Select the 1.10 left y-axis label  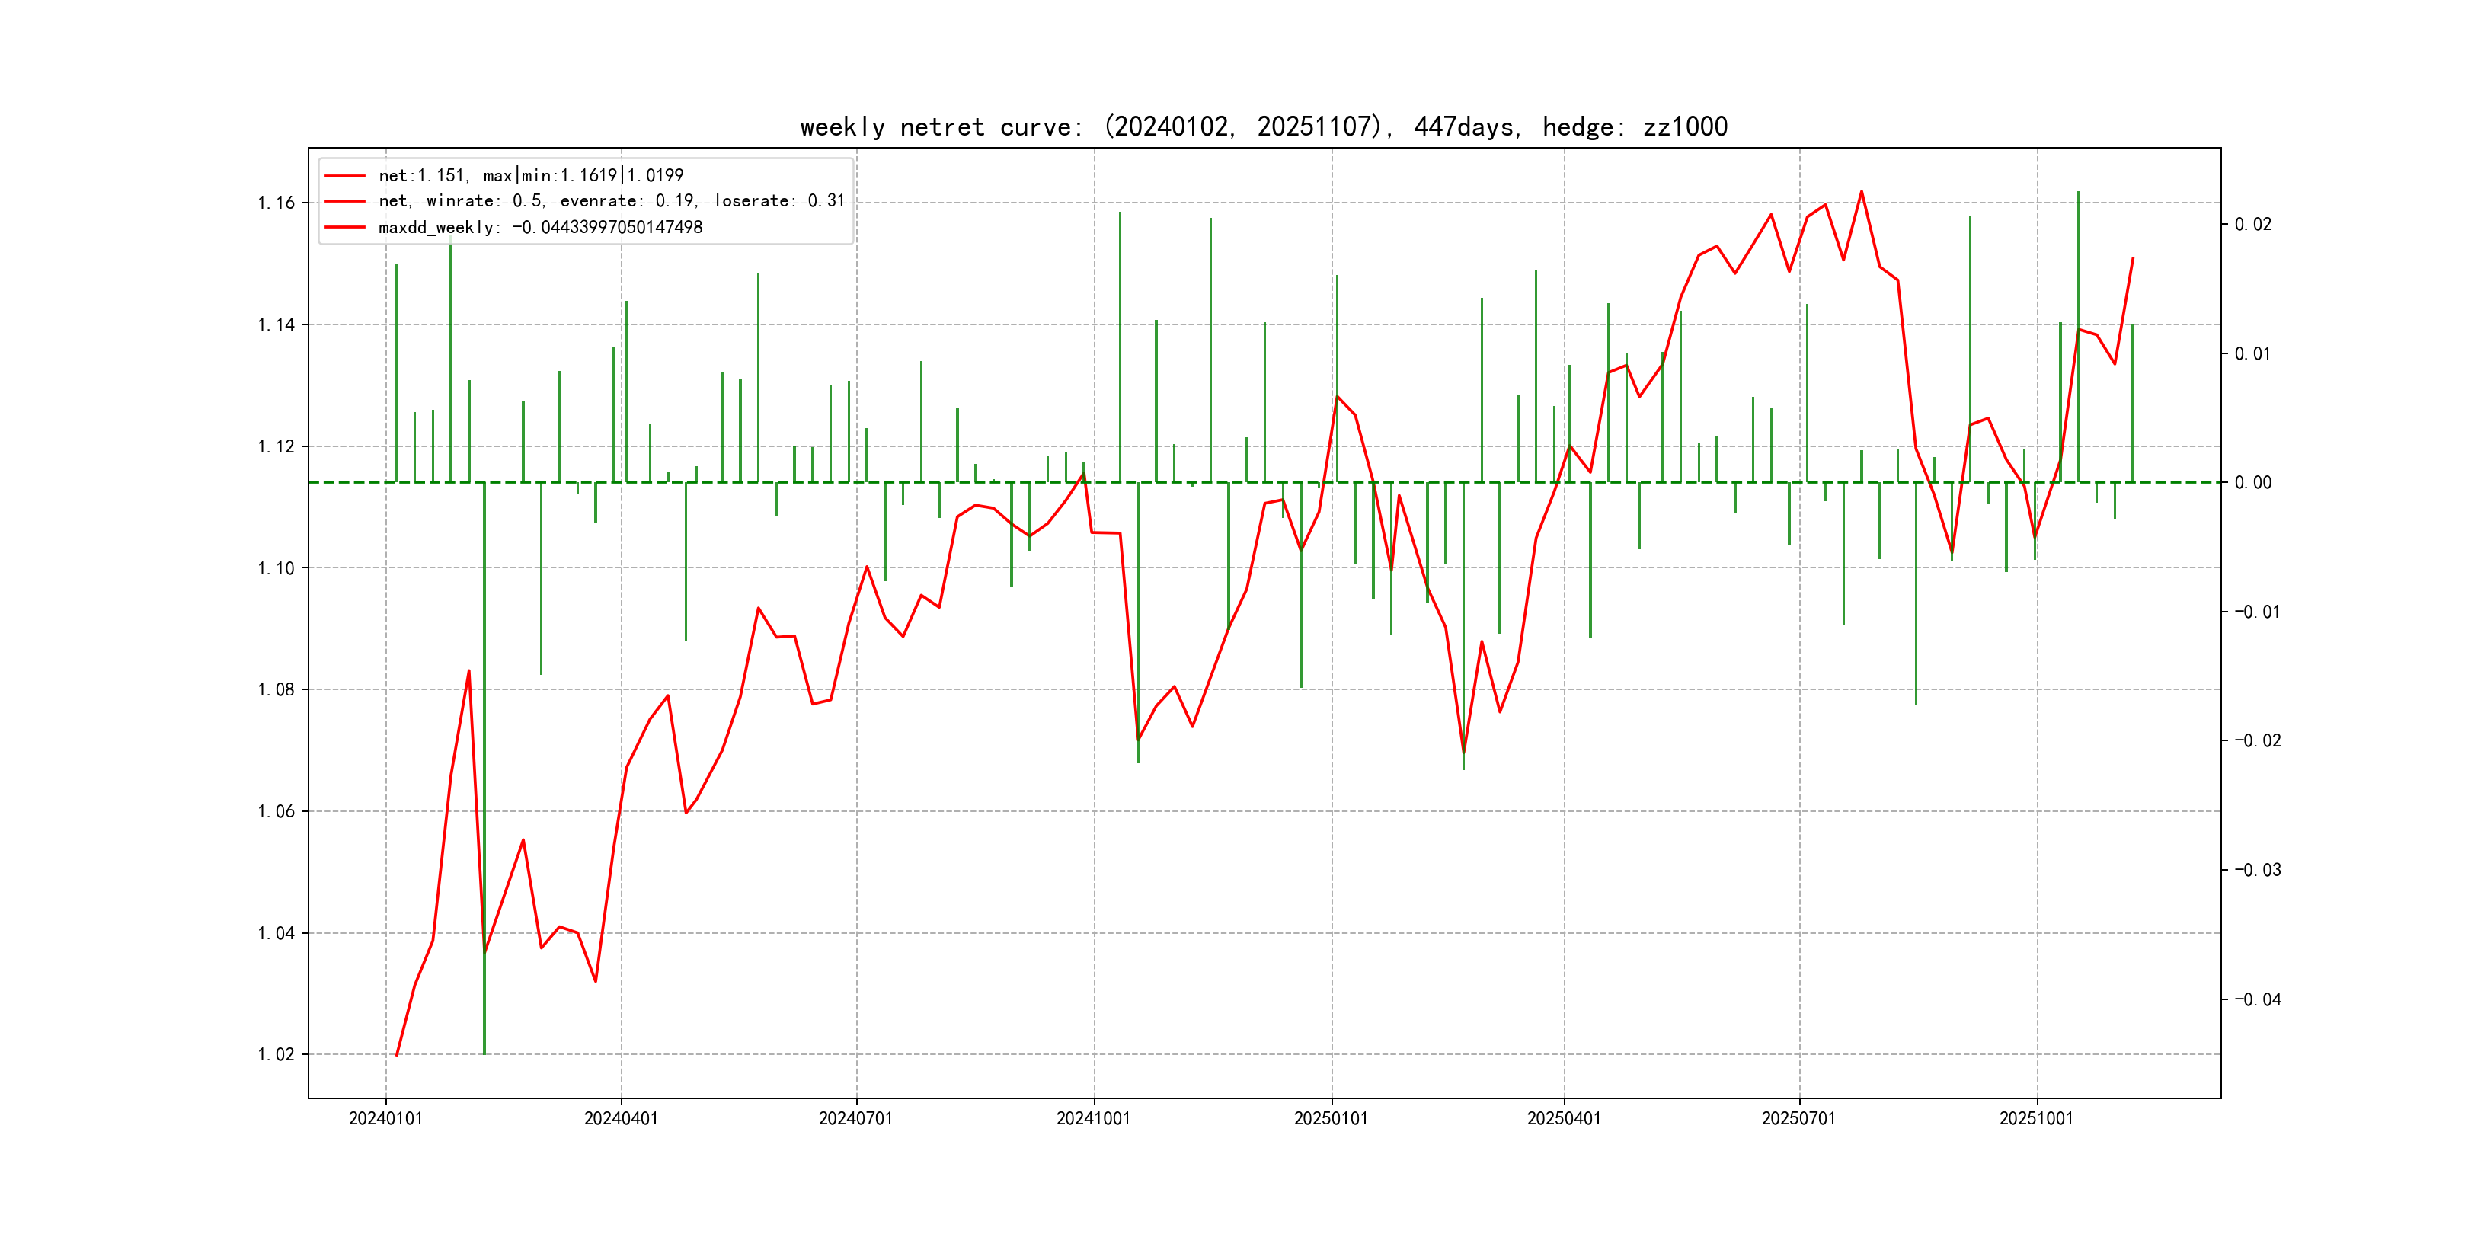[x=276, y=569]
